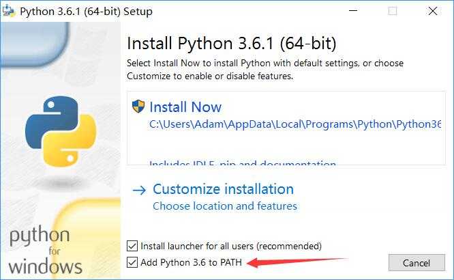Image resolution: width=454 pixels, height=280 pixels.
Task: Minimize the Python Setup window
Action: (x=353, y=11)
